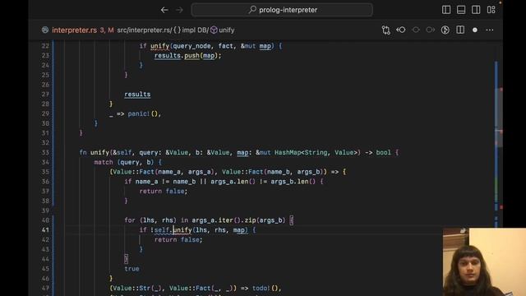
Task: Click the todo!() macro on line 47
Action: coord(265,289)
